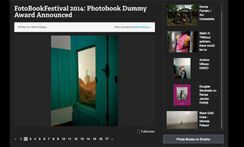Open Donna Ferrato article thumbnail

[182, 15]
